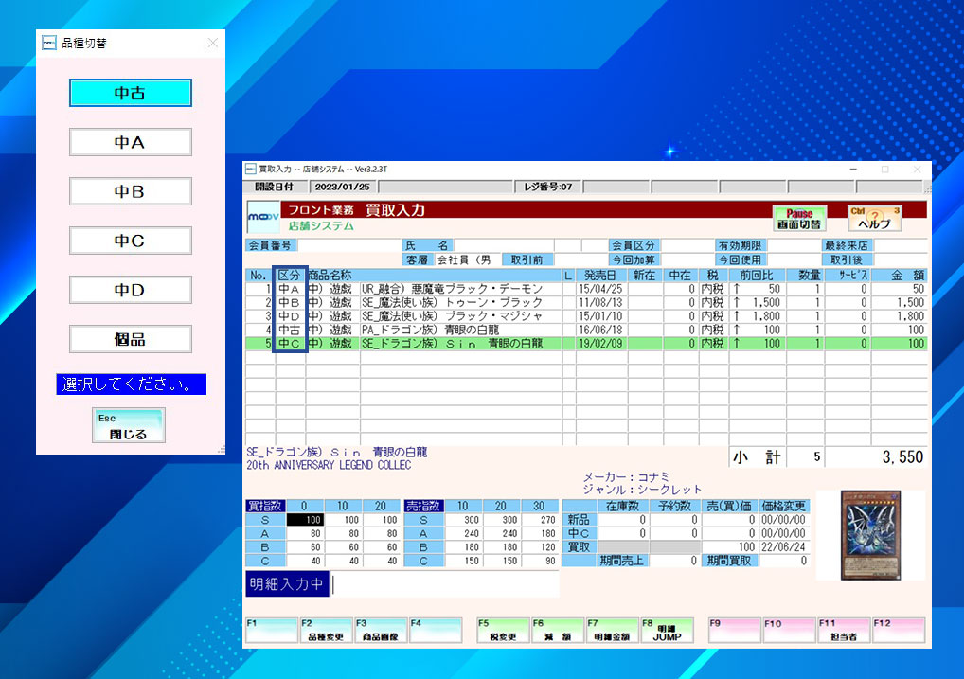Click the F2 品種変更 button
964x679 pixels.
[x=326, y=631]
